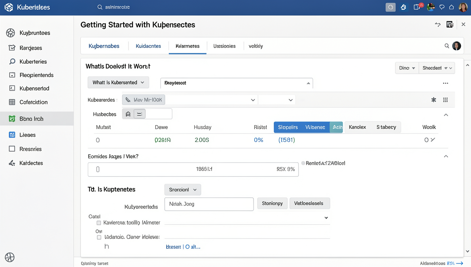This screenshot has width=471, height=267.
Task: Toggle the Kavlercsa tonillo IAlmeter checkbox
Action: coord(99,223)
